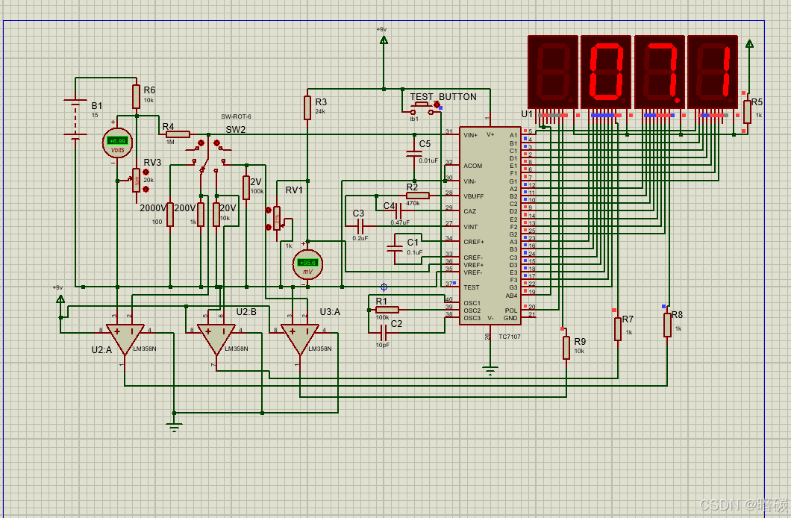The height and width of the screenshot is (518, 791).
Task: Click the power terminal arrow above R5
Action: (x=750, y=44)
